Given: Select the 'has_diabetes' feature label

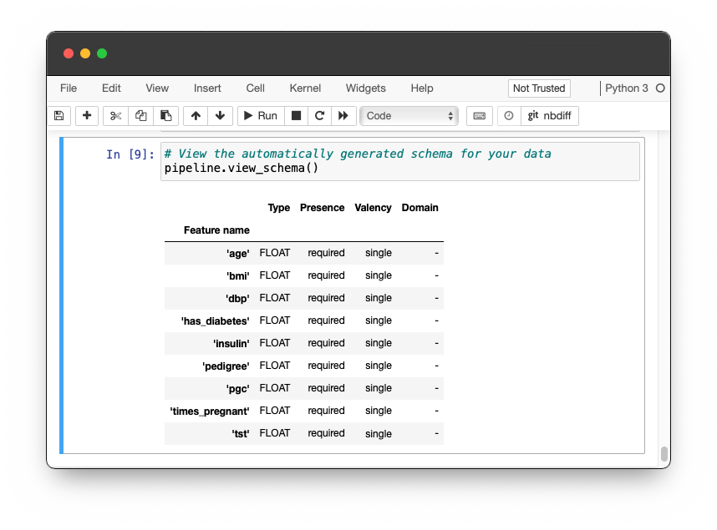Looking at the screenshot, I should (216, 321).
